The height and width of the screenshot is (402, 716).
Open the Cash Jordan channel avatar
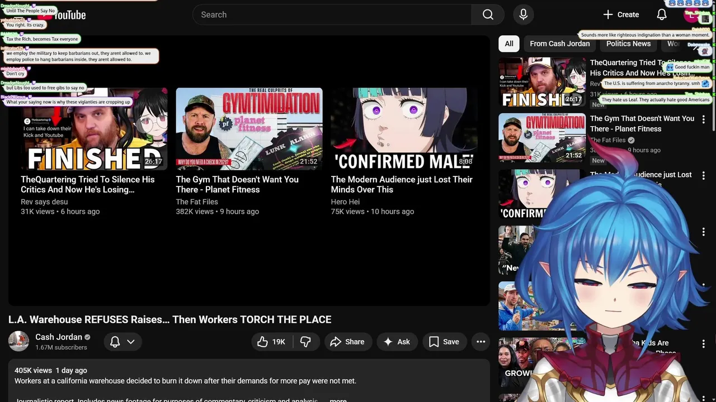[18, 341]
